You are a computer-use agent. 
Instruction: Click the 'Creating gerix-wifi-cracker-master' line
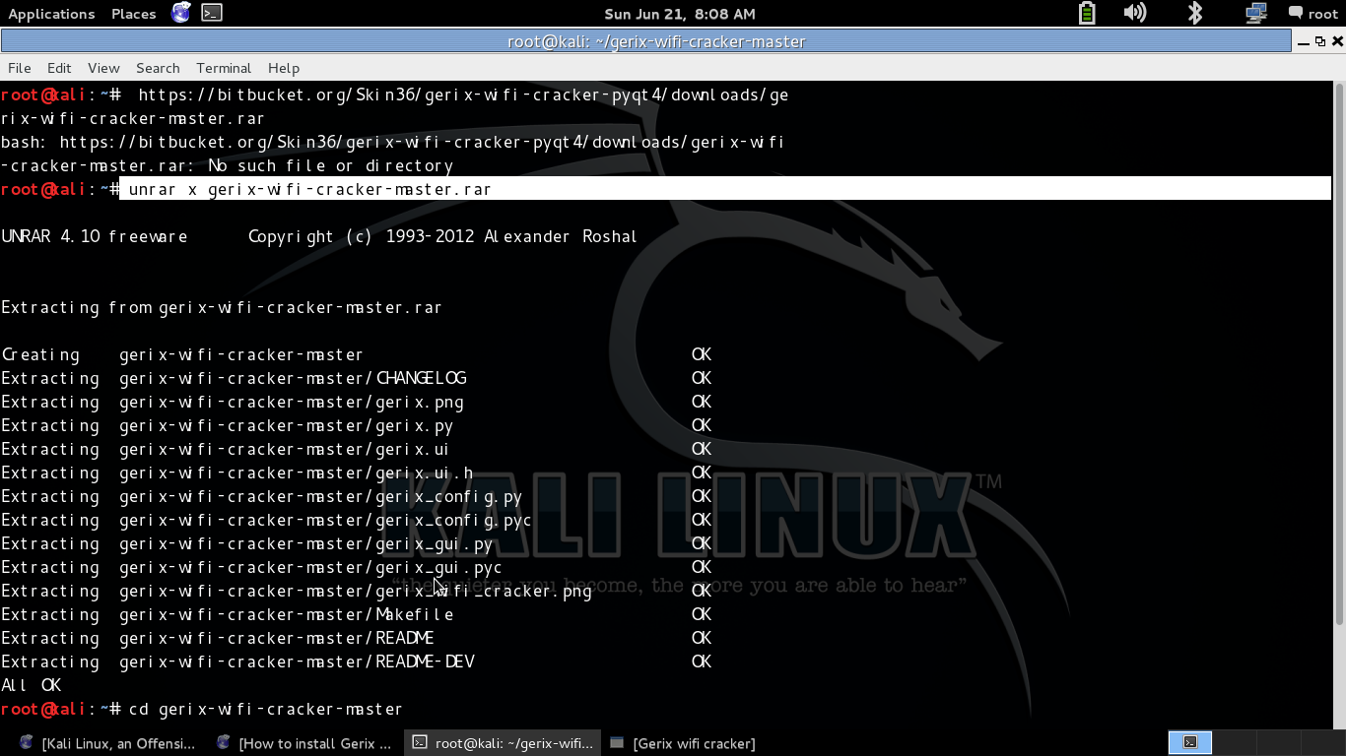[182, 354]
